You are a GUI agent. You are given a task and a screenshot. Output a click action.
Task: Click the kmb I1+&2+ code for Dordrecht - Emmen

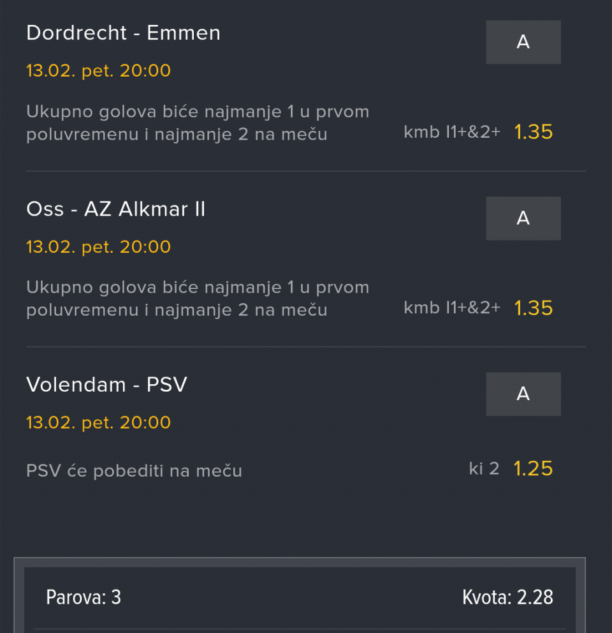click(452, 132)
